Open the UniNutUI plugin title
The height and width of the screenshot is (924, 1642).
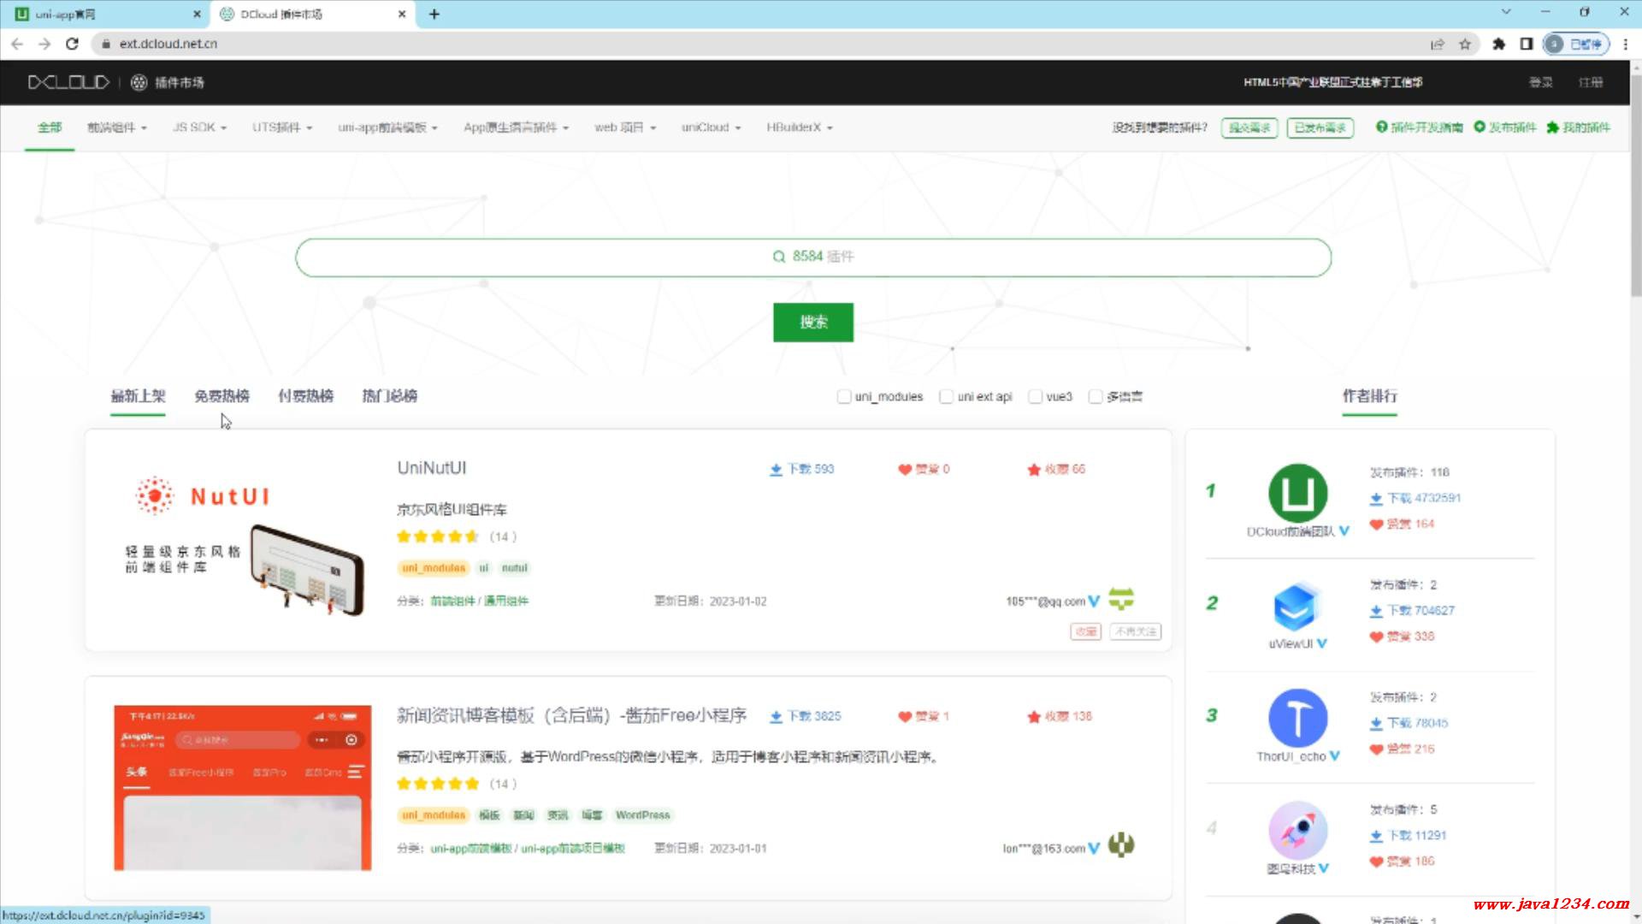[x=431, y=468]
